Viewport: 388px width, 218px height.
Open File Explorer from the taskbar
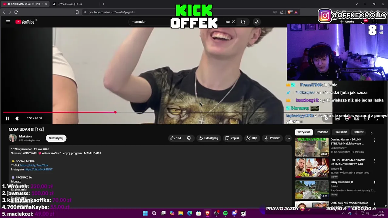[181, 213]
